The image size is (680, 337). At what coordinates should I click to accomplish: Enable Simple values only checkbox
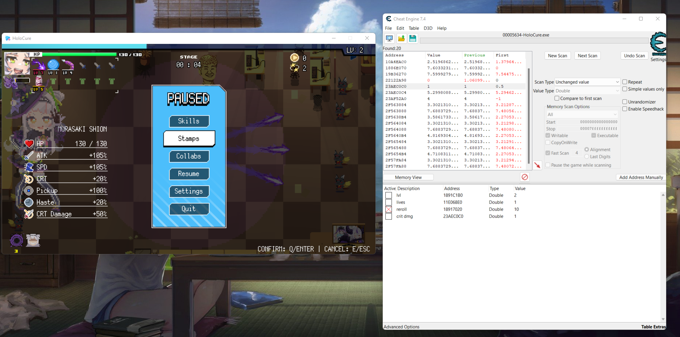coord(625,89)
